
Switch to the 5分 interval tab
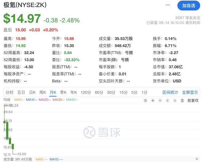coord(134,92)
